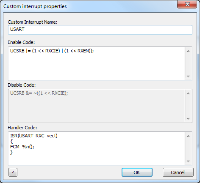Click the Handler Code scrollbar track
Image resolution: width=200 pixels, height=183 pixels.
[188, 149]
